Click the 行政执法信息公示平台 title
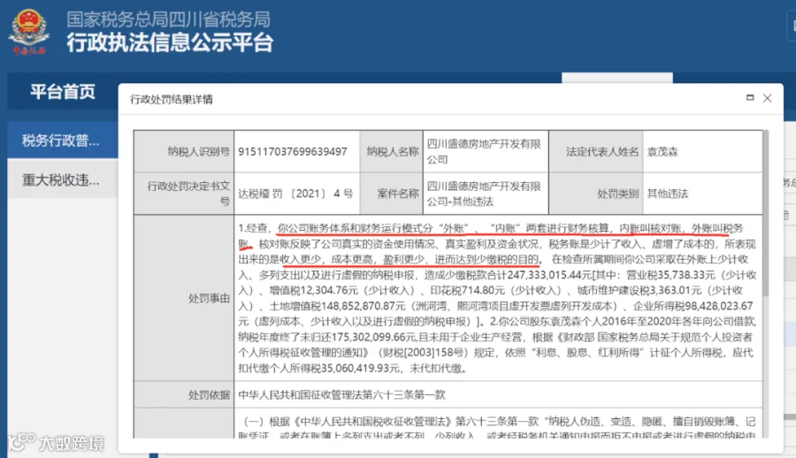Viewport: 796px width, 458px height. pos(170,42)
